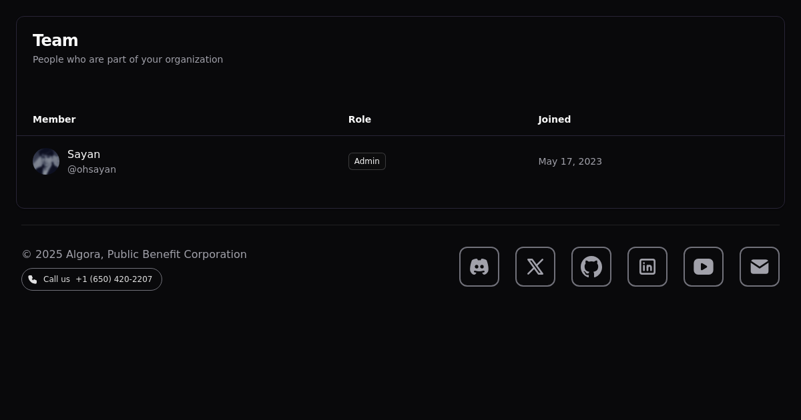Viewport: 801px width, 420px height.
Task: Click Sayan's profile avatar
Action: 46,161
